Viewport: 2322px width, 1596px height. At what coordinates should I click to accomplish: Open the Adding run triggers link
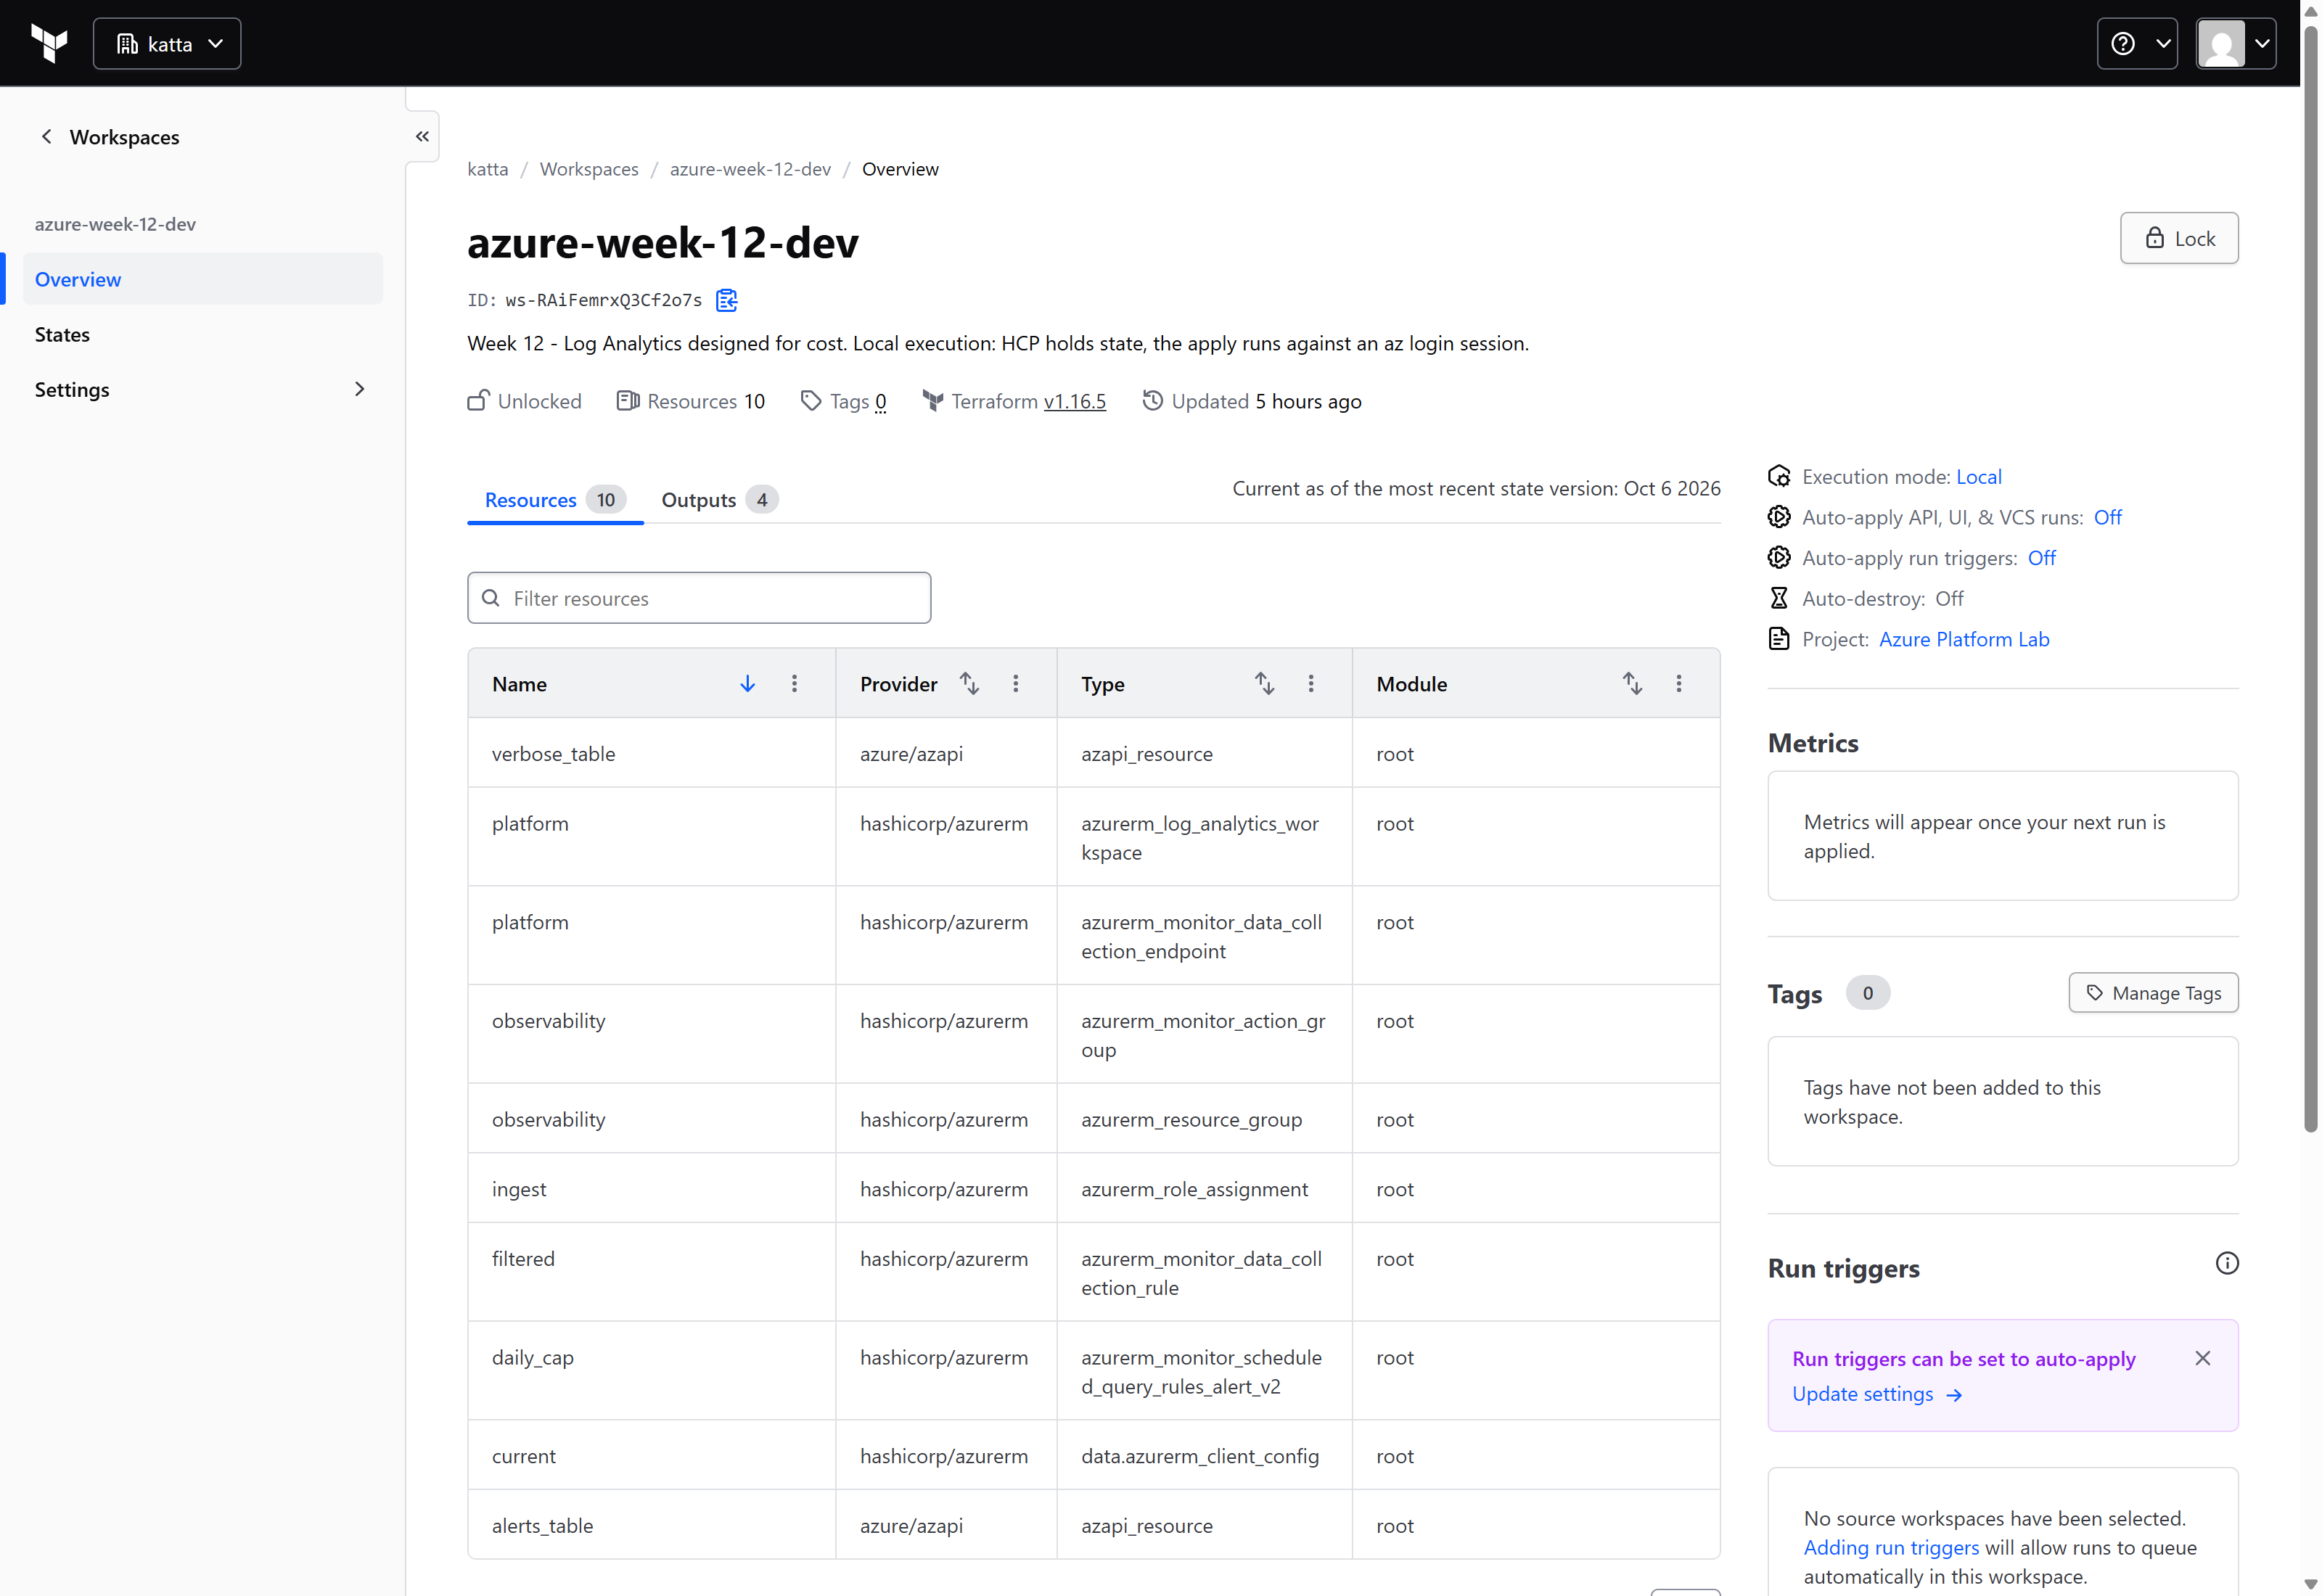[x=1890, y=1547]
